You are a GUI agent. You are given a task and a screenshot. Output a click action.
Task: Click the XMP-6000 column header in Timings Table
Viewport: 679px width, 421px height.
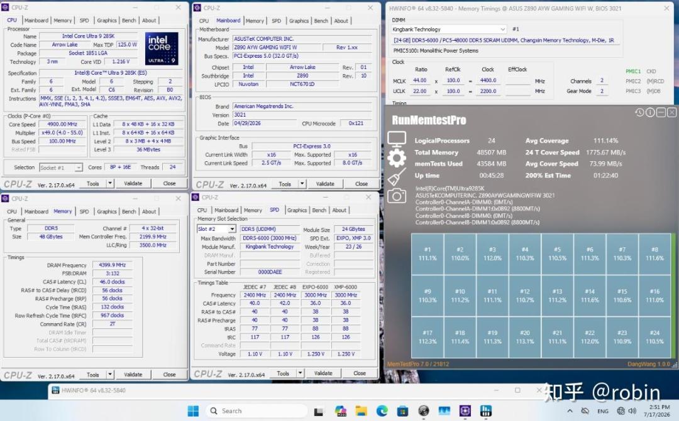pos(346,287)
